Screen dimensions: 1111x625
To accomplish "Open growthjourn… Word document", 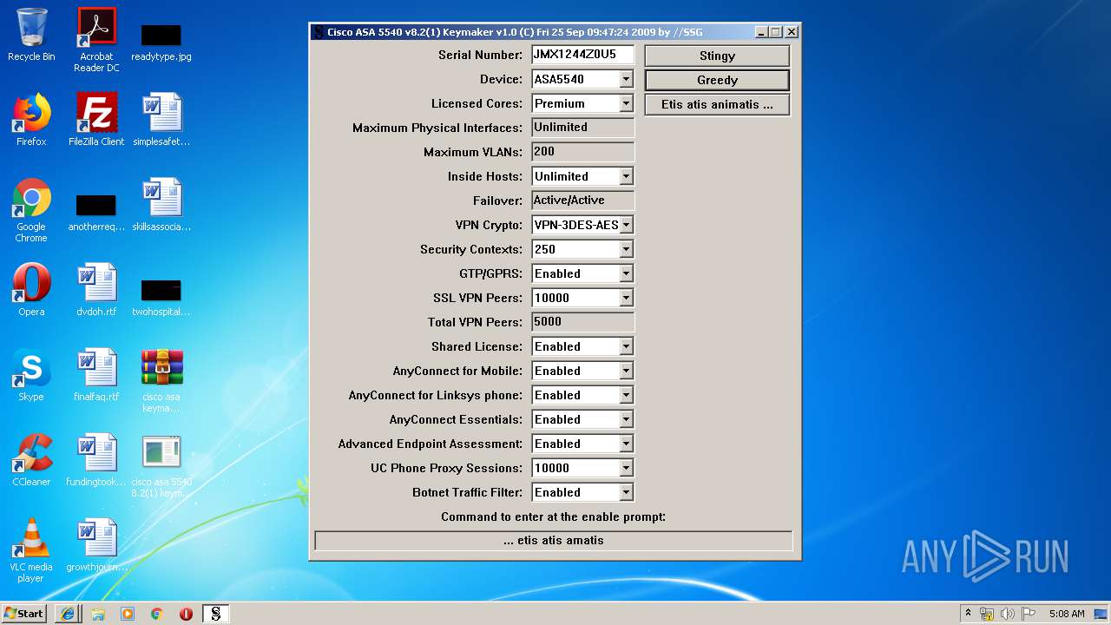I will click(96, 545).
